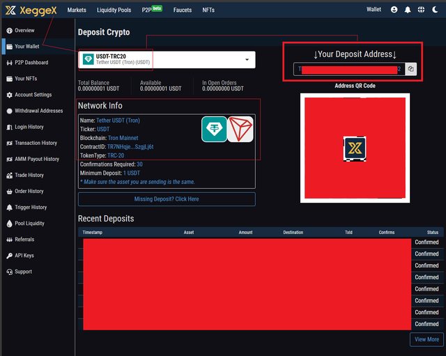Click the Your Wallet sidebar icon

(9, 47)
